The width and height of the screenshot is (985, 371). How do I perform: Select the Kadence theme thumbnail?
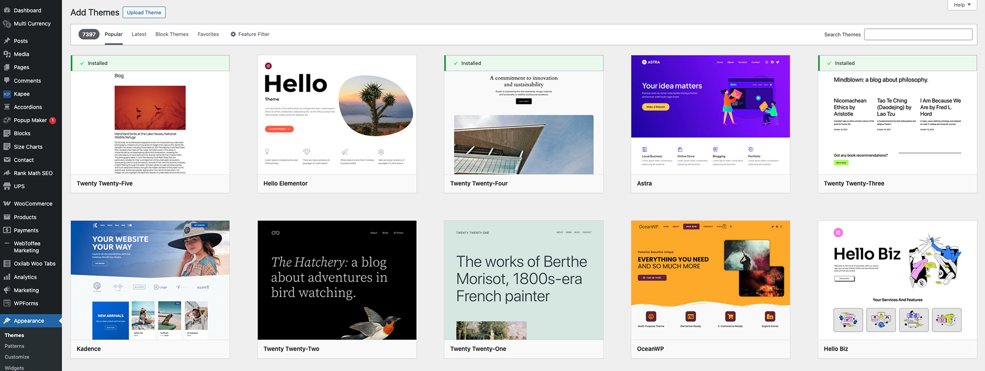click(x=150, y=280)
